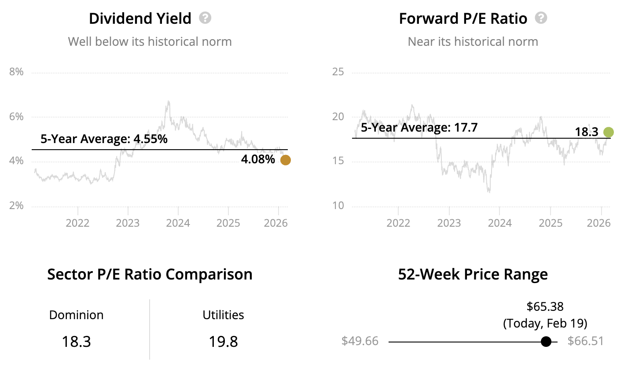Select 2022 on the Dividend Yield chart axis

(x=77, y=222)
